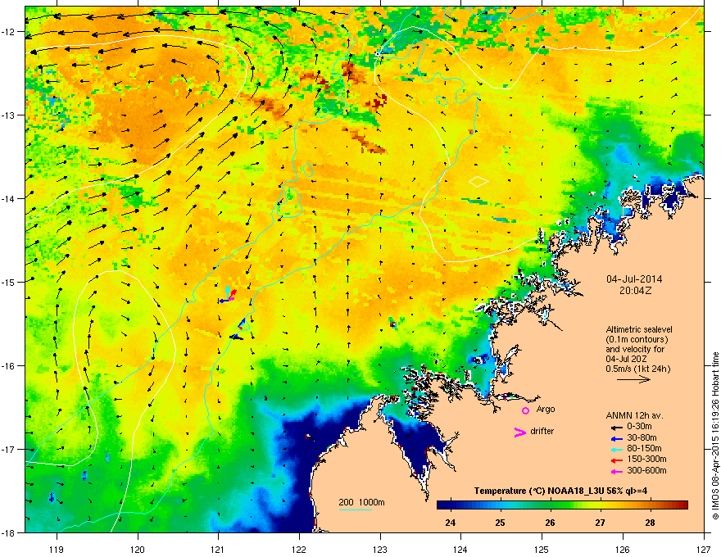The height and width of the screenshot is (557, 721).
Task: Click the '(0.1m contours)' caption line
Action: (637, 340)
